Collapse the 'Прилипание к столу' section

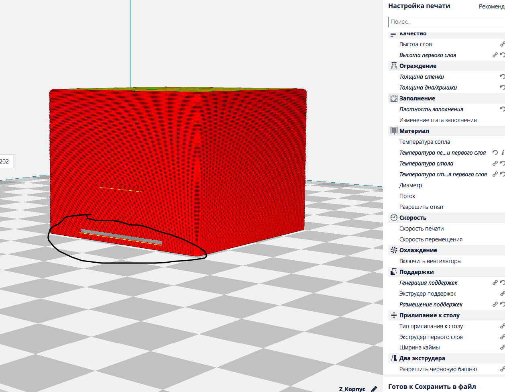429,315
